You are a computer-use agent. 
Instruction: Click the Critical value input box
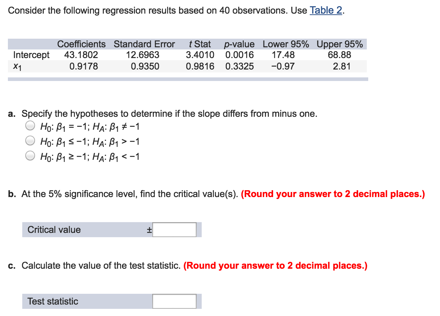(x=174, y=230)
